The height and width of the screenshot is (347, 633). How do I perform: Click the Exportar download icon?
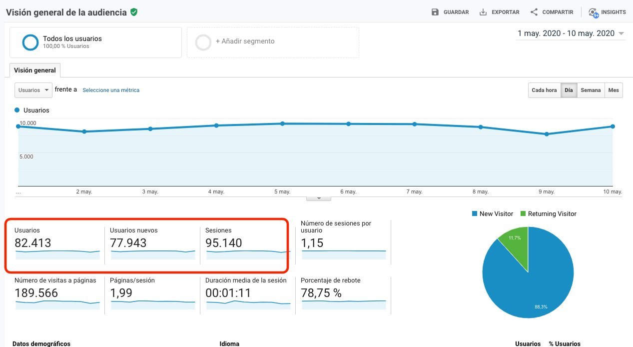483,12
